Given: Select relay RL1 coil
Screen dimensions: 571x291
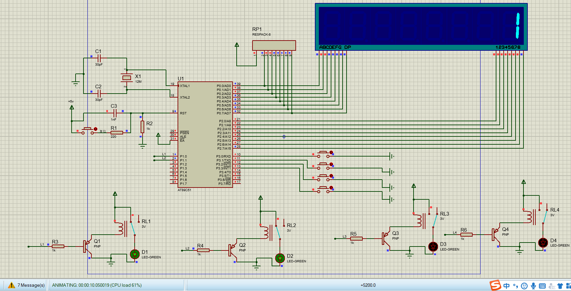Looking at the screenshot, I should point(121,229).
